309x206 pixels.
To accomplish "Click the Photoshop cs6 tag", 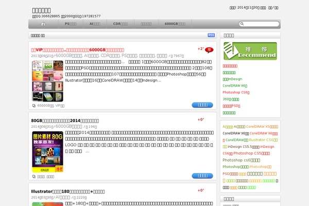I will point(241,160).
